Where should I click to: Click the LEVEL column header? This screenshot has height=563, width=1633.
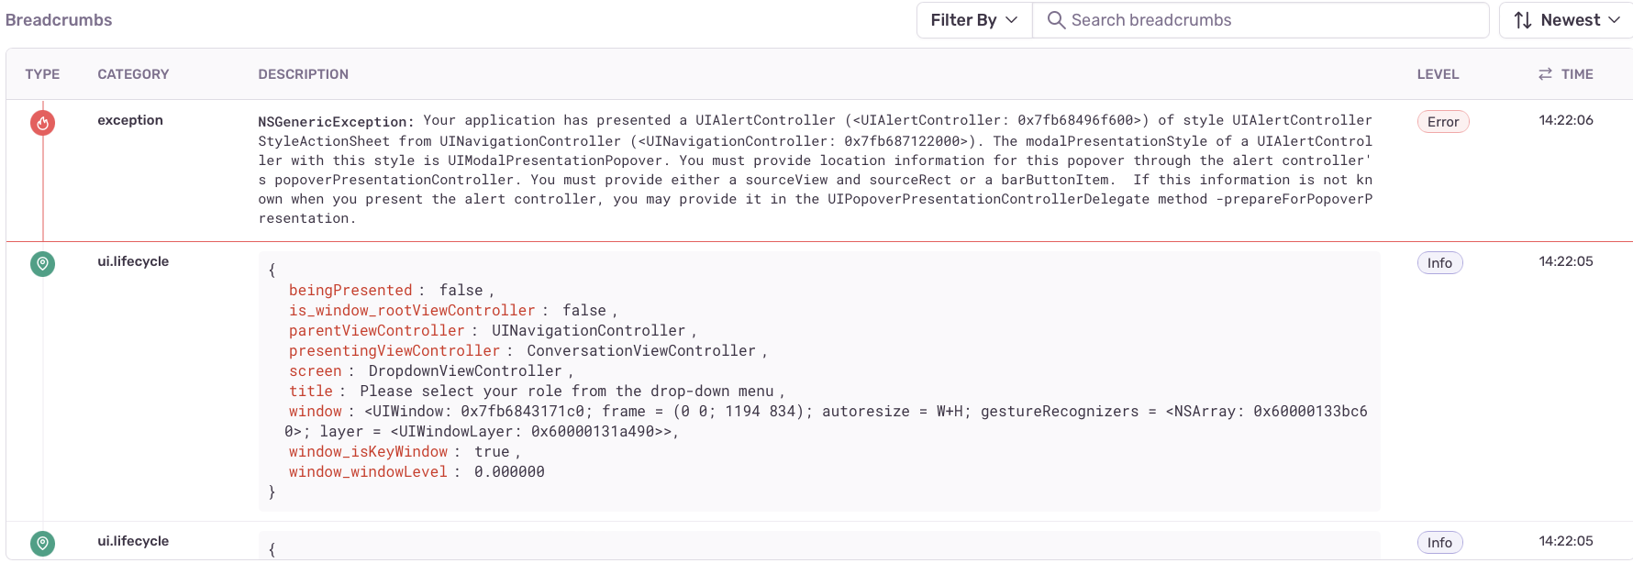[x=1438, y=74]
